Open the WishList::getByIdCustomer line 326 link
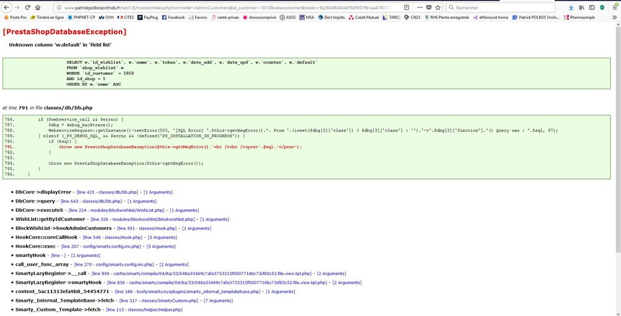 click(143, 219)
